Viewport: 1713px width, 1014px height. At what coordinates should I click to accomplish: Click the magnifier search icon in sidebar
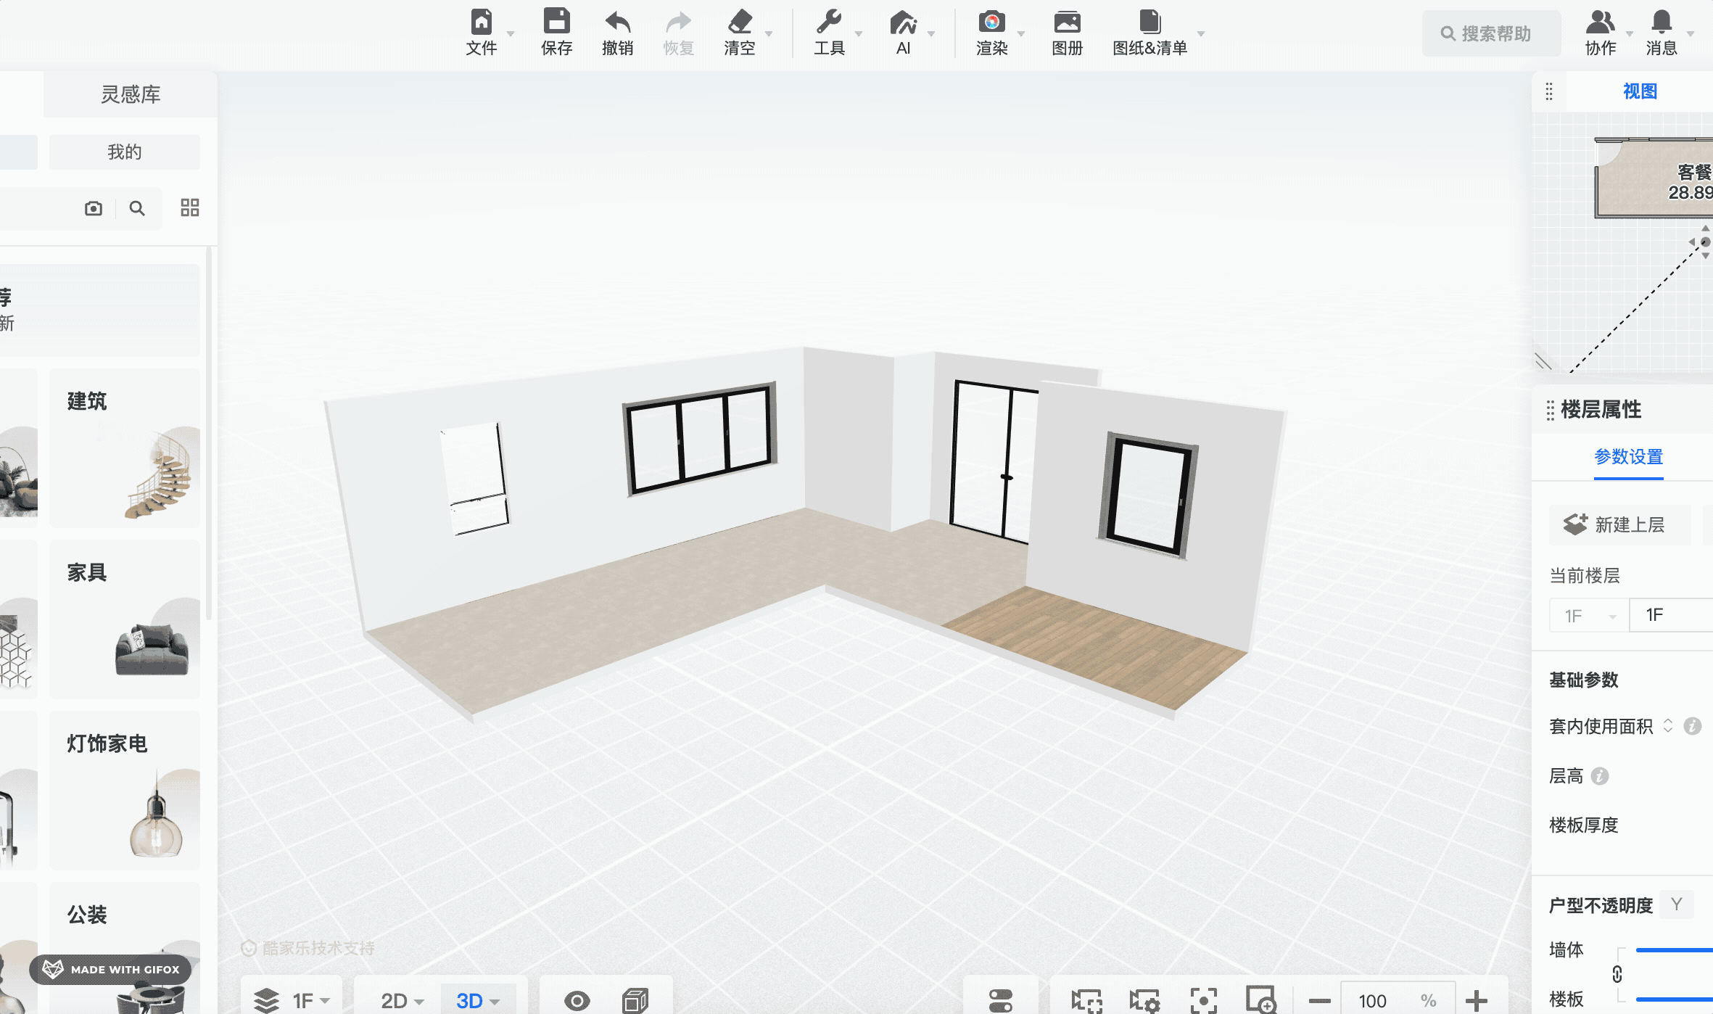point(136,209)
